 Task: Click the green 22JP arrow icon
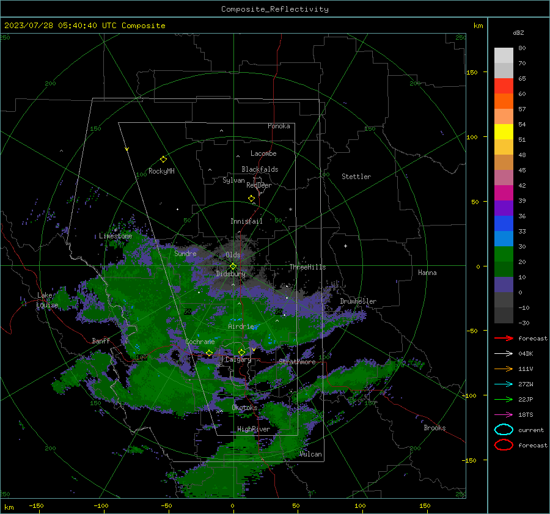[504, 399]
